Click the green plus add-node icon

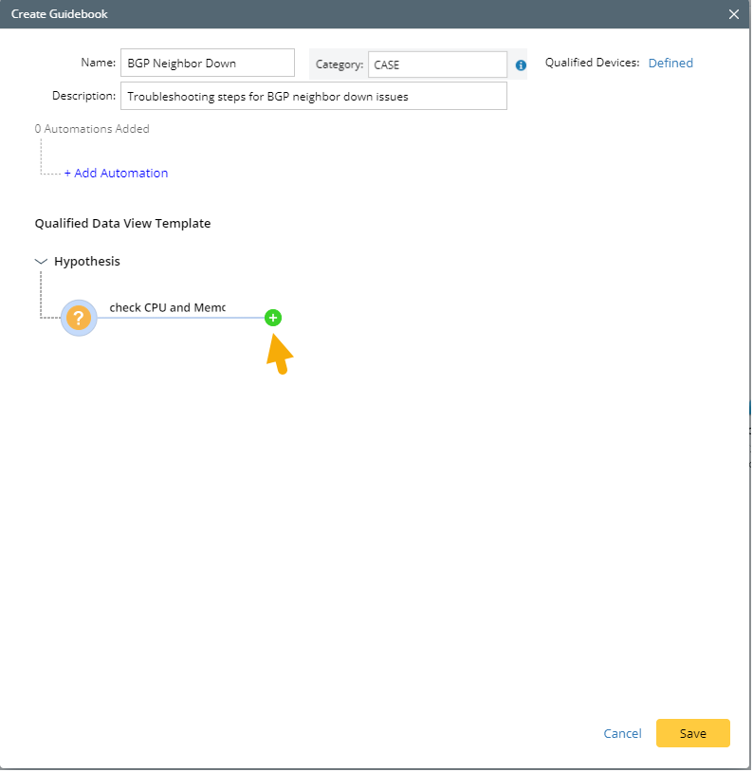coord(273,318)
